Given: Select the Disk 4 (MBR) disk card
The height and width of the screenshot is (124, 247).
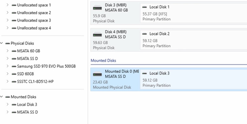Looking at the screenshot, I should tap(115, 40).
